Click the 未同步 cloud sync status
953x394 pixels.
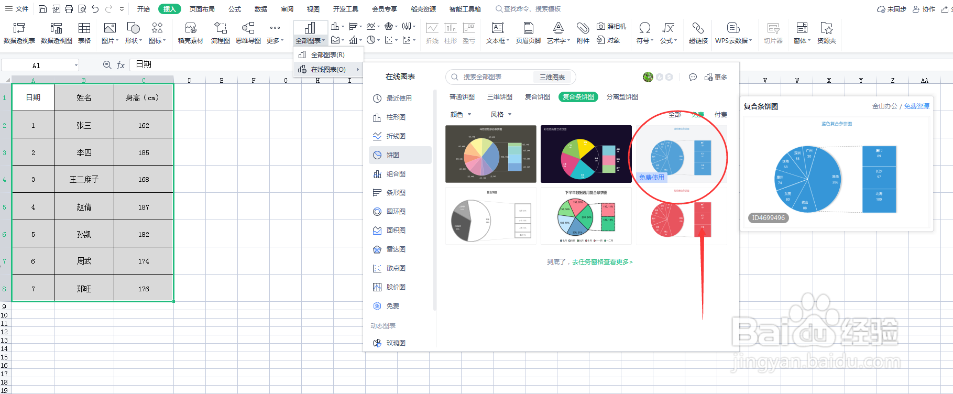(x=892, y=9)
